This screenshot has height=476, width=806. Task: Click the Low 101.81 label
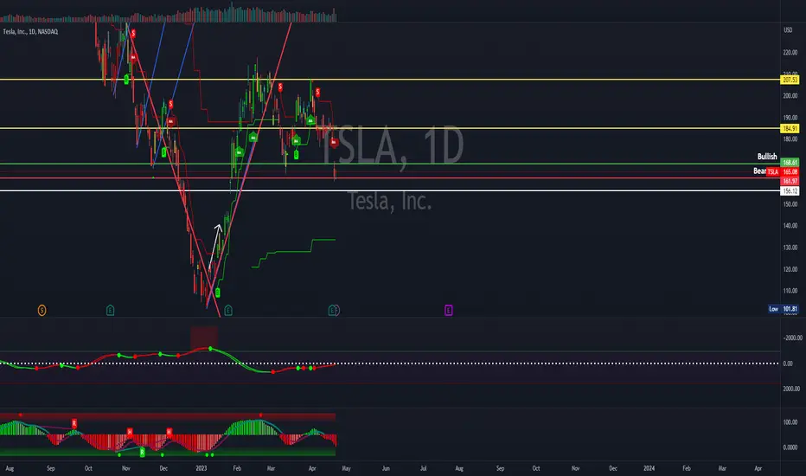coord(784,309)
